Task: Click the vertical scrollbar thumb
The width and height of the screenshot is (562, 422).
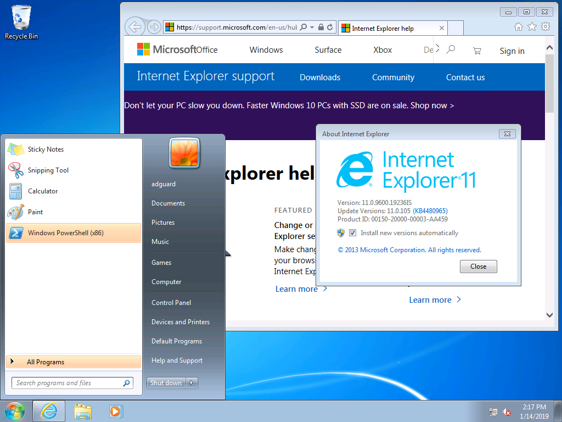Action: [549, 84]
